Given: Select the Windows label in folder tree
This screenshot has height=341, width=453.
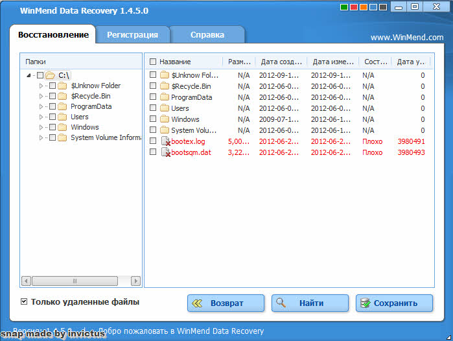Looking at the screenshot, I should [85, 127].
